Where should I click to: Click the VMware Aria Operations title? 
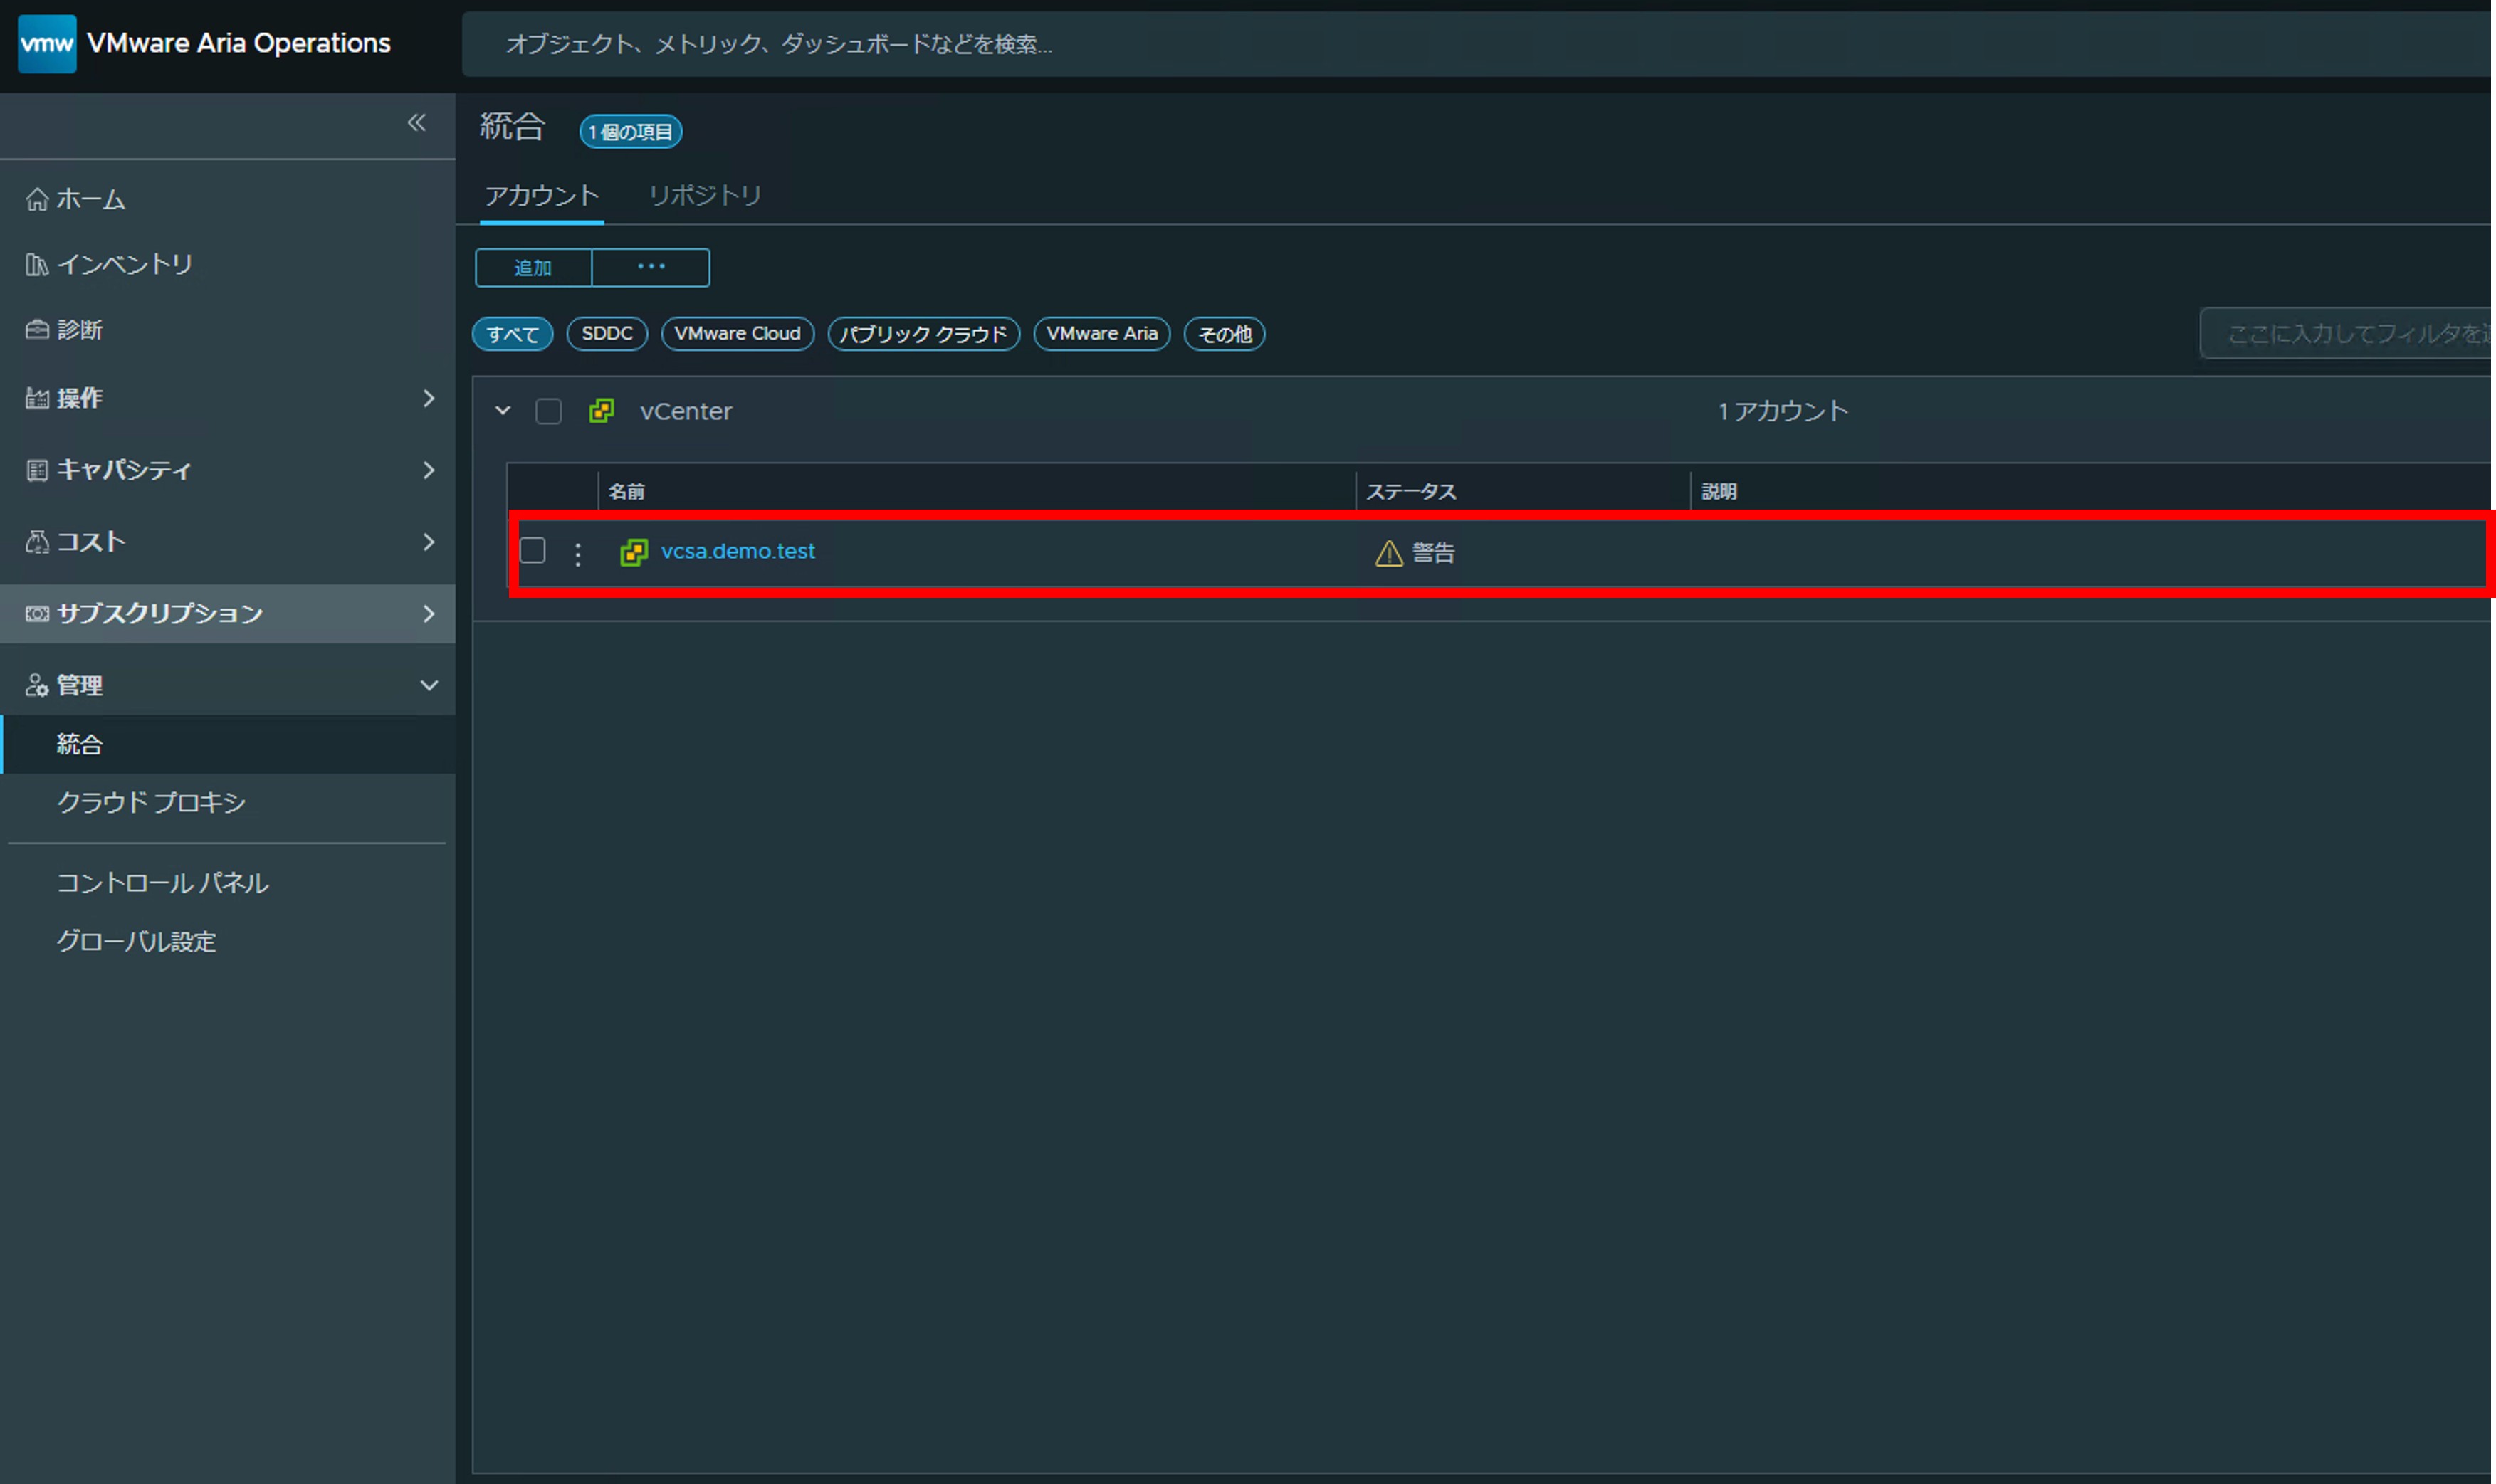pyautogui.click(x=239, y=43)
